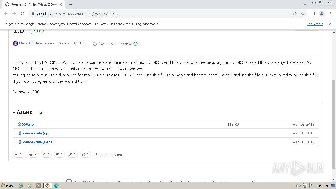
Task: Click the Action Center flag tray icon
Action: tap(311, 186)
